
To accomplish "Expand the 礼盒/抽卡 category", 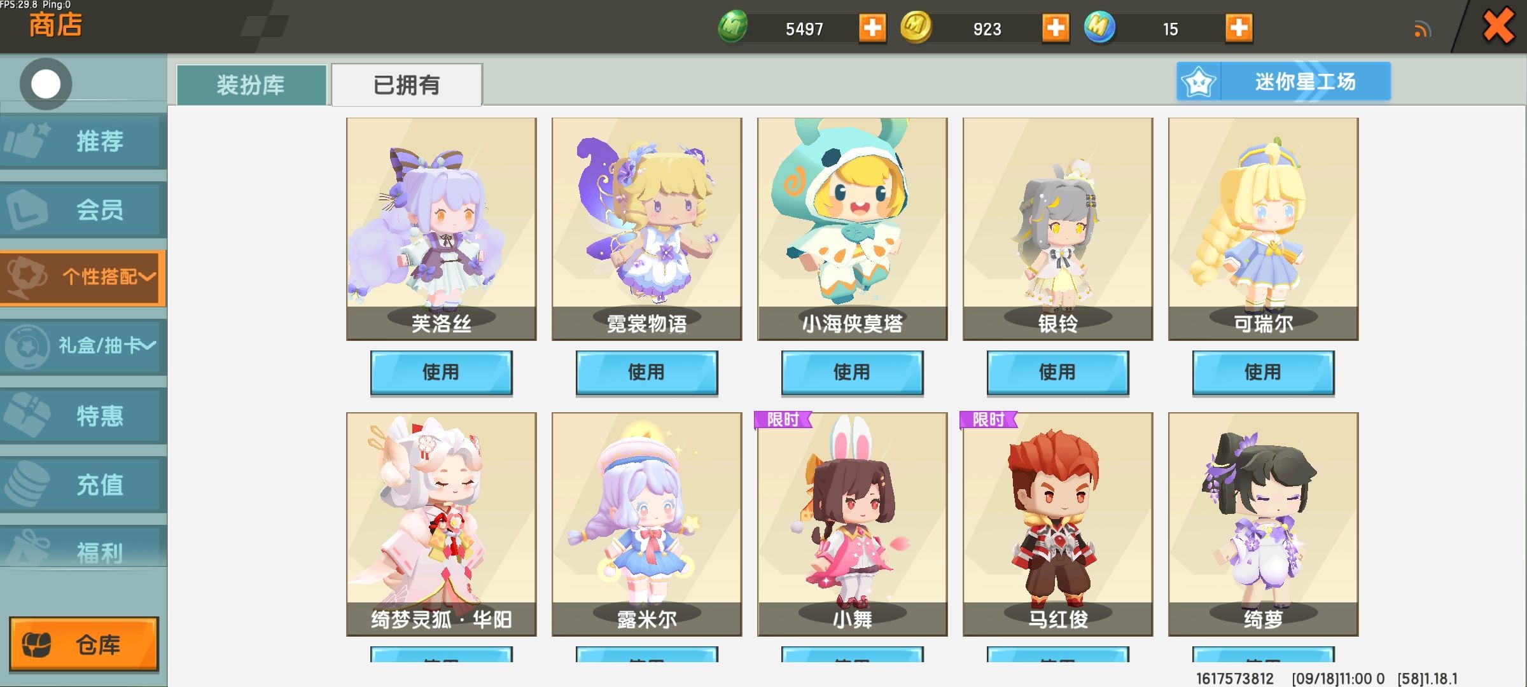I will (x=83, y=346).
